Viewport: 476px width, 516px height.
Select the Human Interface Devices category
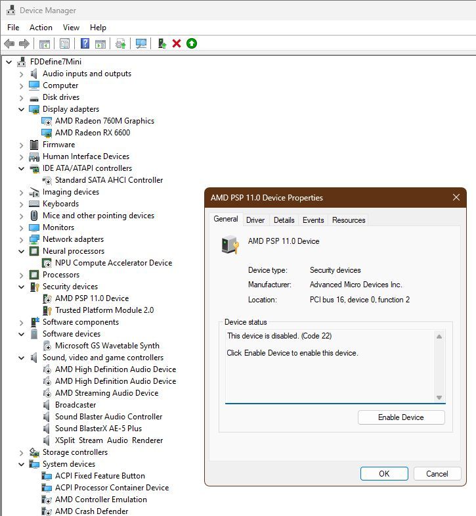coord(86,156)
